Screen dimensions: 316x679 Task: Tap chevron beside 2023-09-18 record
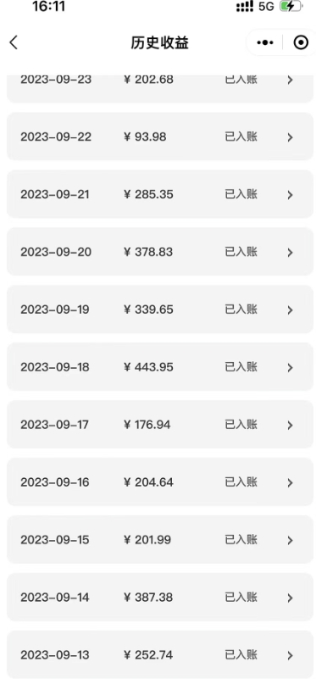(290, 368)
